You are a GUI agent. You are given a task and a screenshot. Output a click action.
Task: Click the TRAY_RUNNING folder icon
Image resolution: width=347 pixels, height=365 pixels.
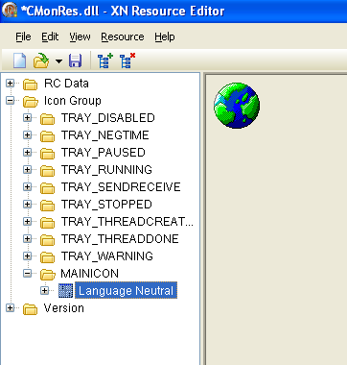pos(48,171)
